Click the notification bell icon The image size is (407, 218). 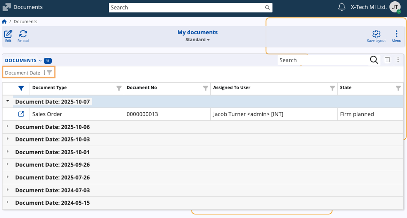tap(341, 7)
